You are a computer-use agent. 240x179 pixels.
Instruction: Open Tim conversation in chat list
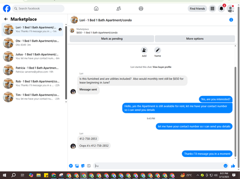(32, 97)
